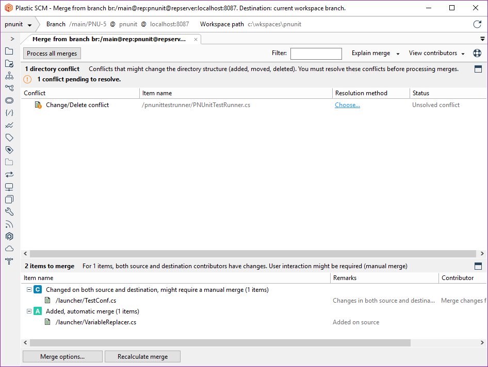Image resolution: width=488 pixels, height=367 pixels.
Task: Collapse the 'Added, automatic merge' group
Action: point(29,311)
